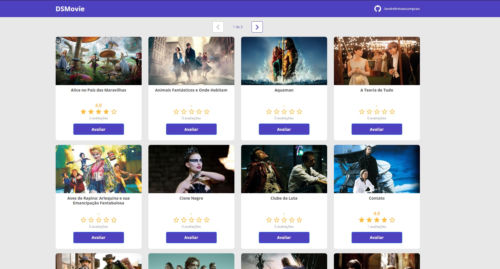Rate Contato with its Avaliar button

pos(377,238)
